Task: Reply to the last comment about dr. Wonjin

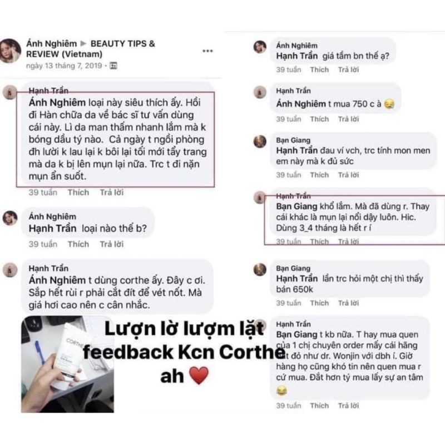Action: [x=348, y=406]
